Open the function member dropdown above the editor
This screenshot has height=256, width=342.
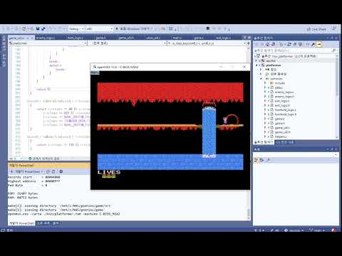pos(207,43)
